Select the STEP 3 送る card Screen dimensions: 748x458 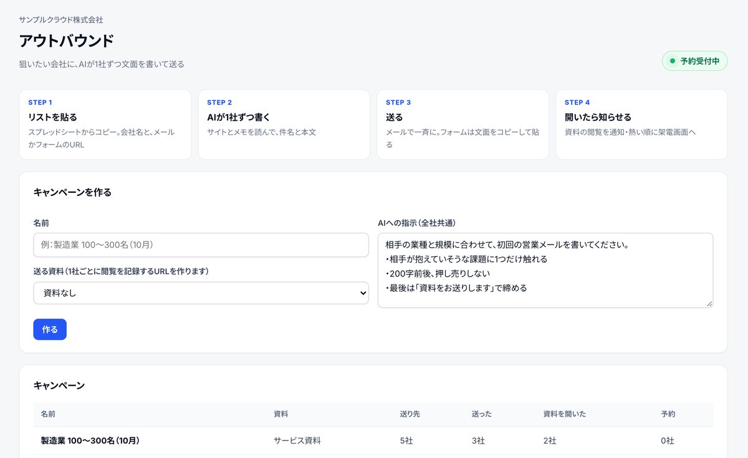coord(463,124)
